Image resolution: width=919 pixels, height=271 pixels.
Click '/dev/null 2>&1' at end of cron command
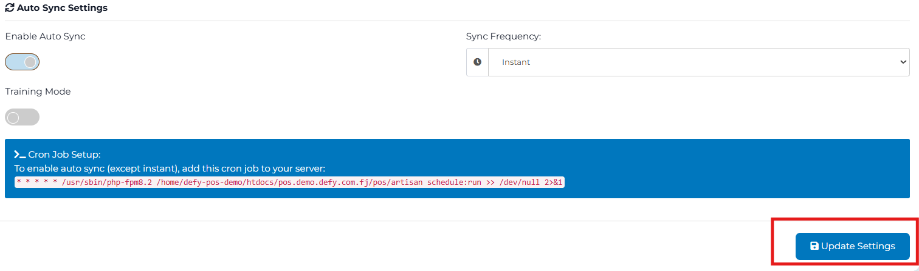point(531,182)
